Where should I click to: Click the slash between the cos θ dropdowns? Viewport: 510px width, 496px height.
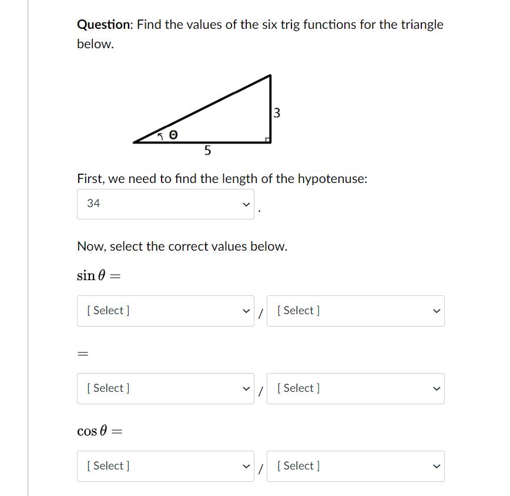pos(260,467)
